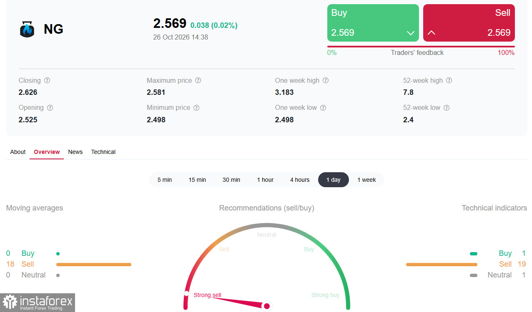
Task: Click the Closing value 2.626
Action: pyautogui.click(x=28, y=92)
